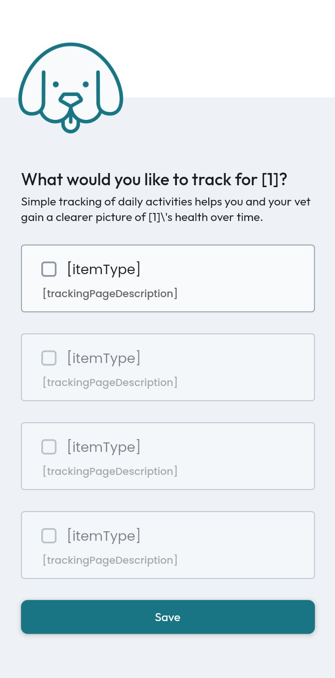Viewport: 335px width, 678px height.
Task: Click the "What would you like to track" heading
Action: tap(154, 180)
